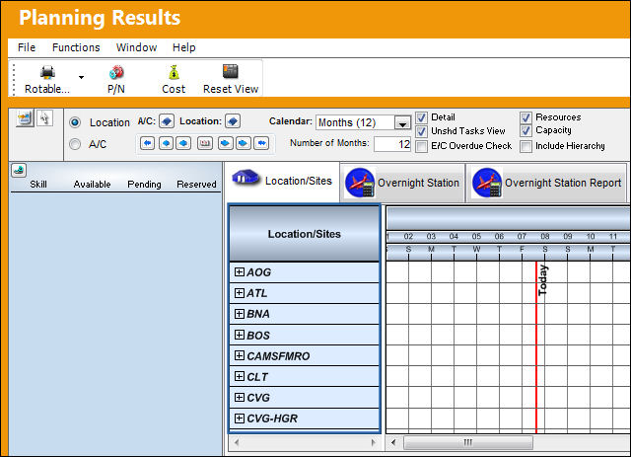This screenshot has height=457, width=631.
Task: Click the red Today timeline marker
Action: click(x=536, y=346)
